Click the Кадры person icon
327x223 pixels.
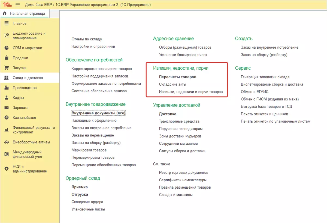[7, 98]
